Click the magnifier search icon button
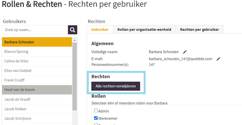The width and height of the screenshot is (242, 125). (x=73, y=30)
